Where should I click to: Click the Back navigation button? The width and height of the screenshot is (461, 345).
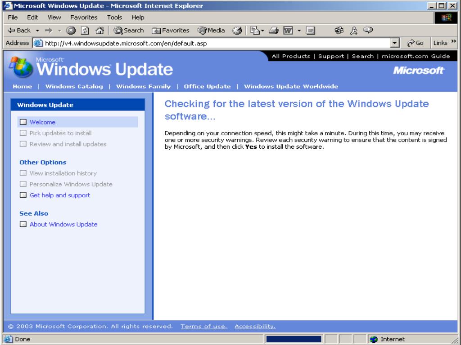(x=19, y=30)
